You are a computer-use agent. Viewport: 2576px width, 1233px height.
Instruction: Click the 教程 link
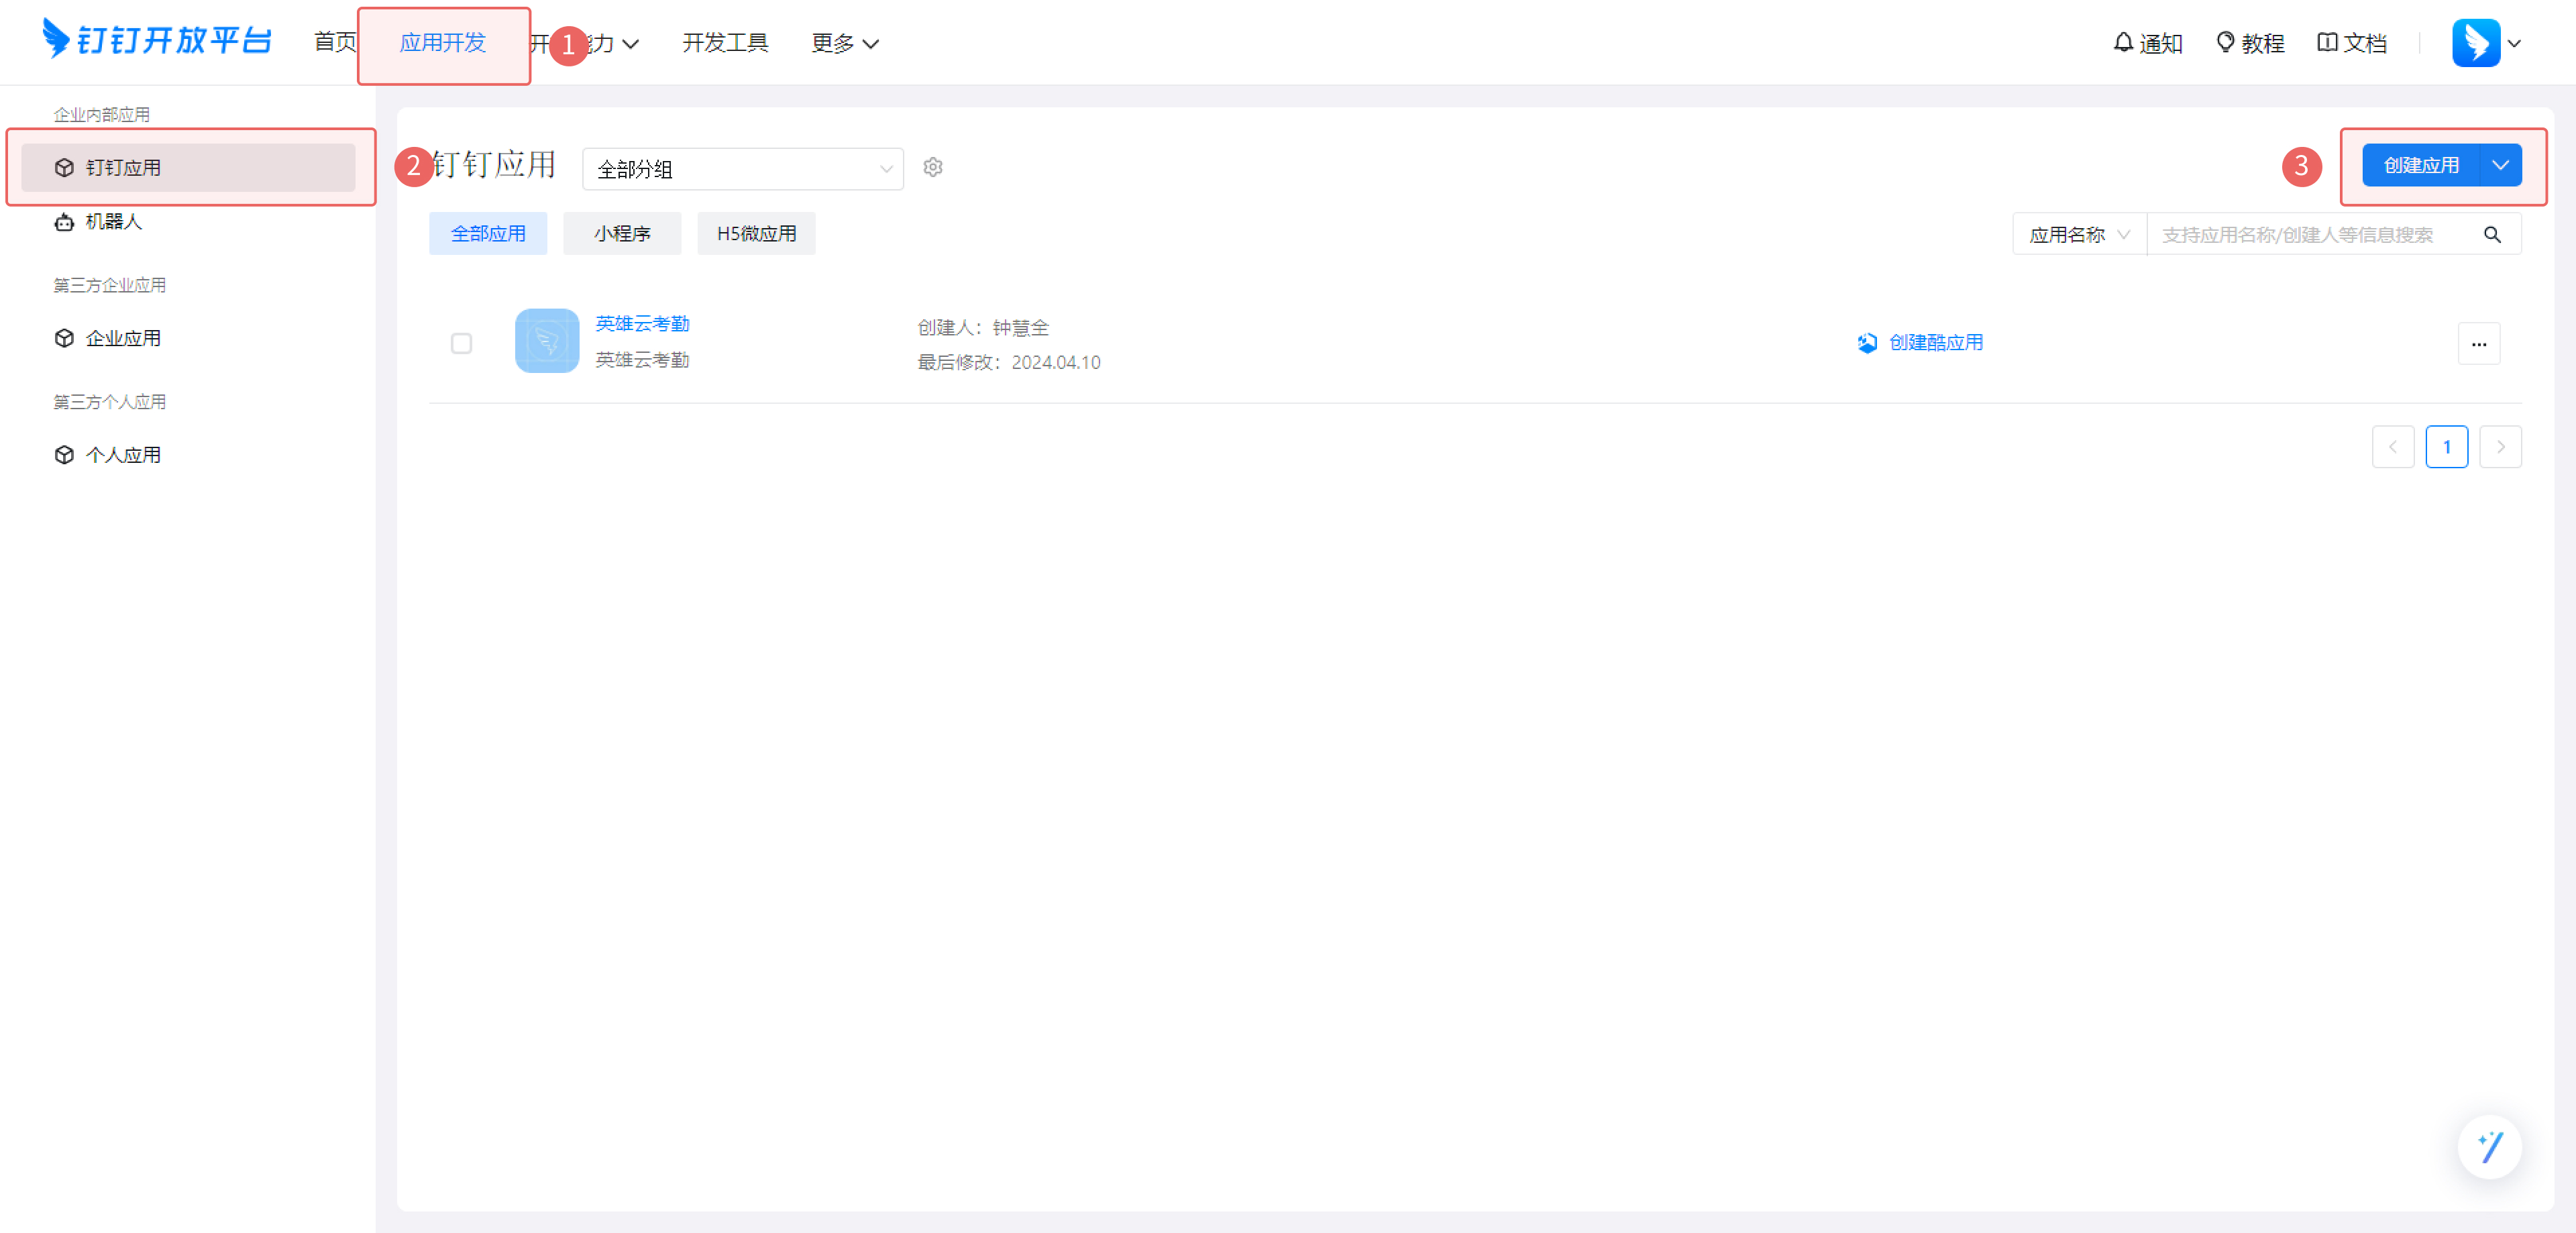[2263, 43]
